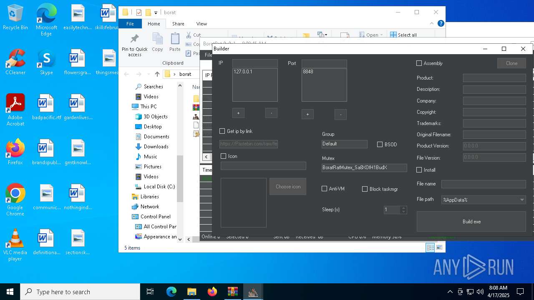Select the gmtknowl... image file on desktop
534x300 pixels.
[x=78, y=152]
